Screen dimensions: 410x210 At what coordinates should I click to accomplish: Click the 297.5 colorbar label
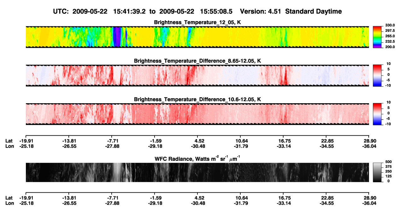(390, 31)
